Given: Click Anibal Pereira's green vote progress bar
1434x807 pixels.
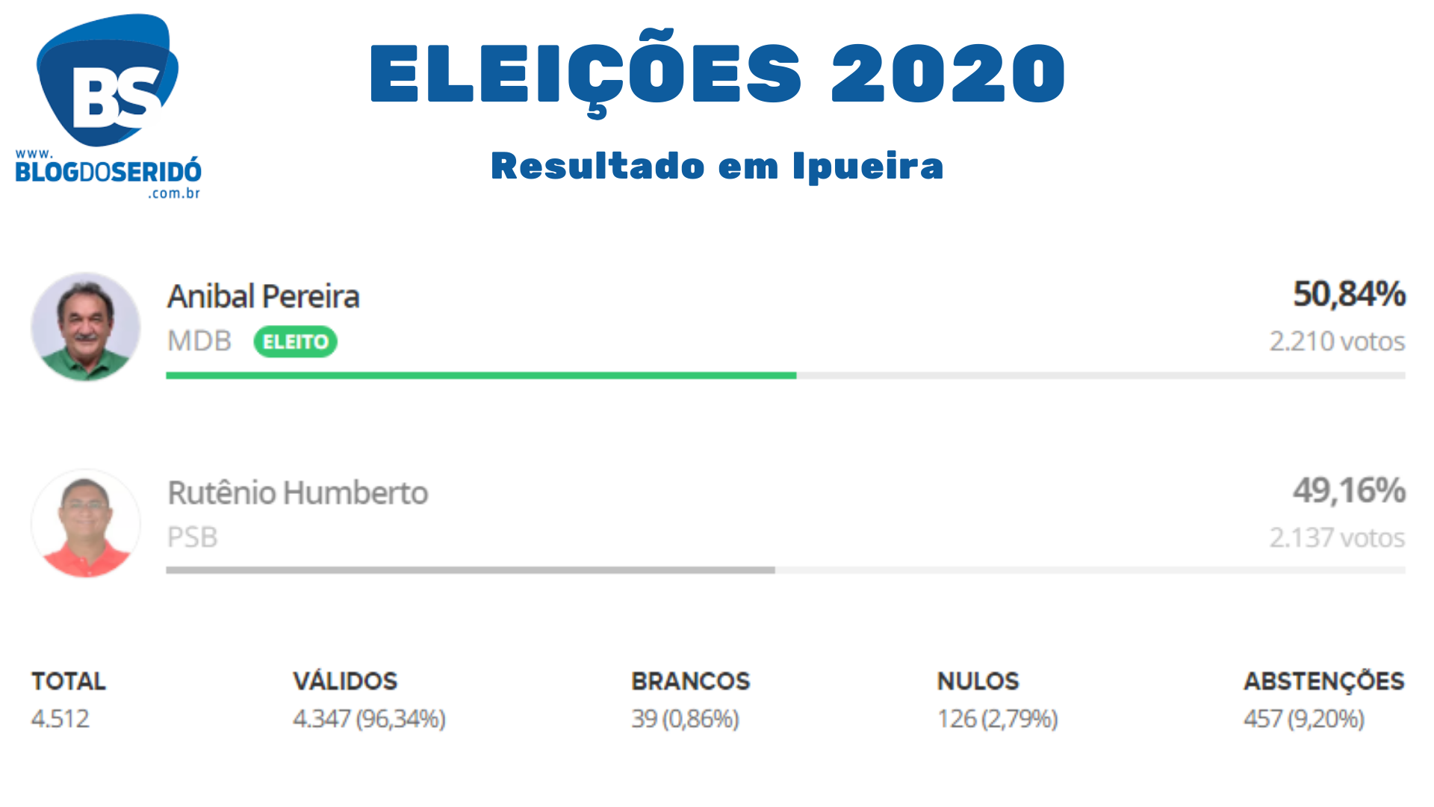Looking at the screenshot, I should 481,375.
